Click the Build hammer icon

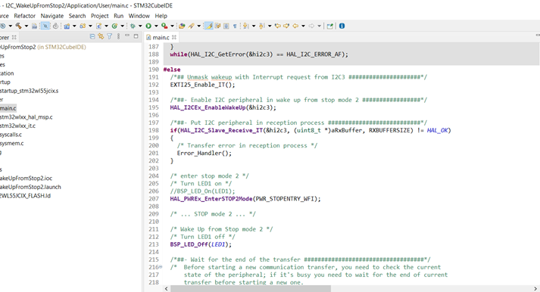tap(19, 26)
